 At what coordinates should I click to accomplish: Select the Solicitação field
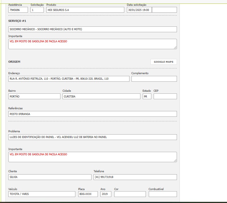point(37,10)
